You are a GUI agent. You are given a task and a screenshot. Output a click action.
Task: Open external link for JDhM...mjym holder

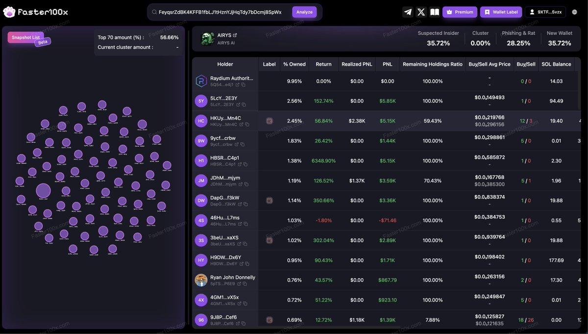tap(240, 184)
